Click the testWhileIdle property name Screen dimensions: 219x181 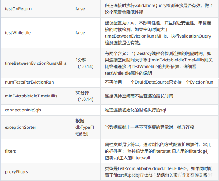(18, 33)
